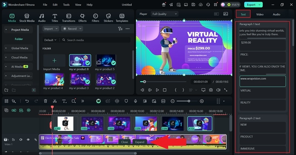Click the crop tool icon

[x=74, y=101]
